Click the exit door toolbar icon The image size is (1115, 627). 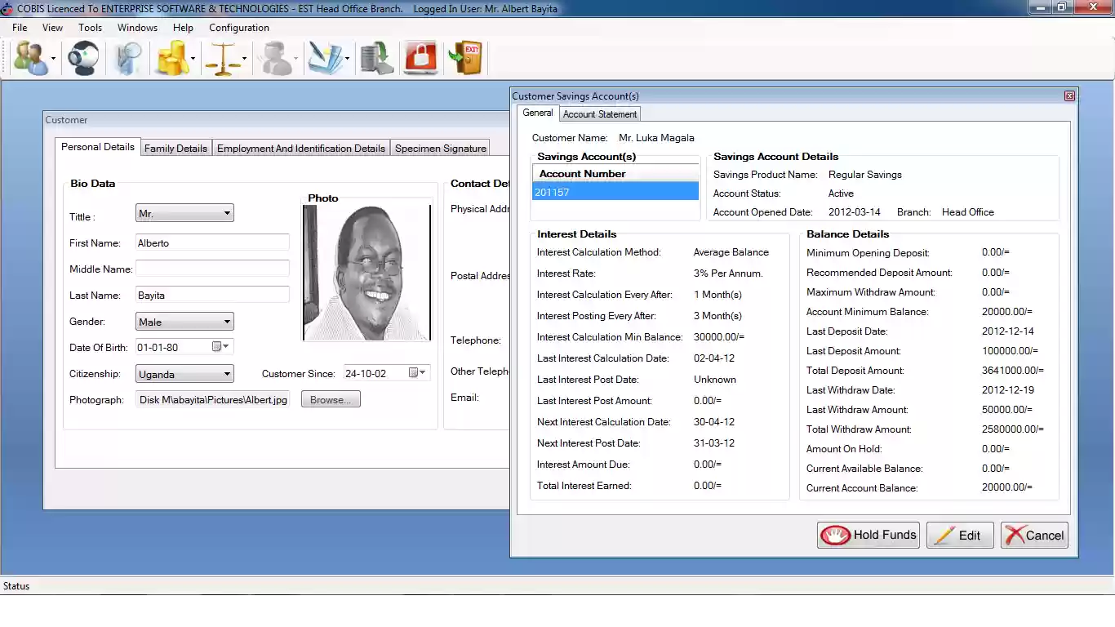pos(466,58)
